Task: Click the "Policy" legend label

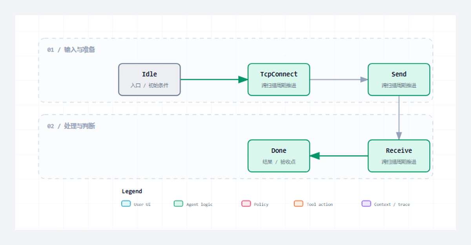Action: pyautogui.click(x=261, y=204)
